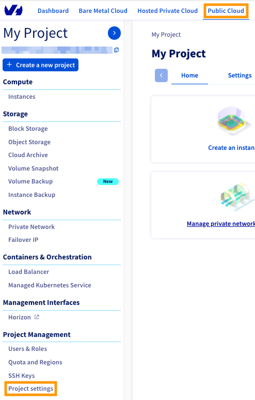Open Project settings in sidebar
Image resolution: width=255 pixels, height=400 pixels.
pos(31,389)
